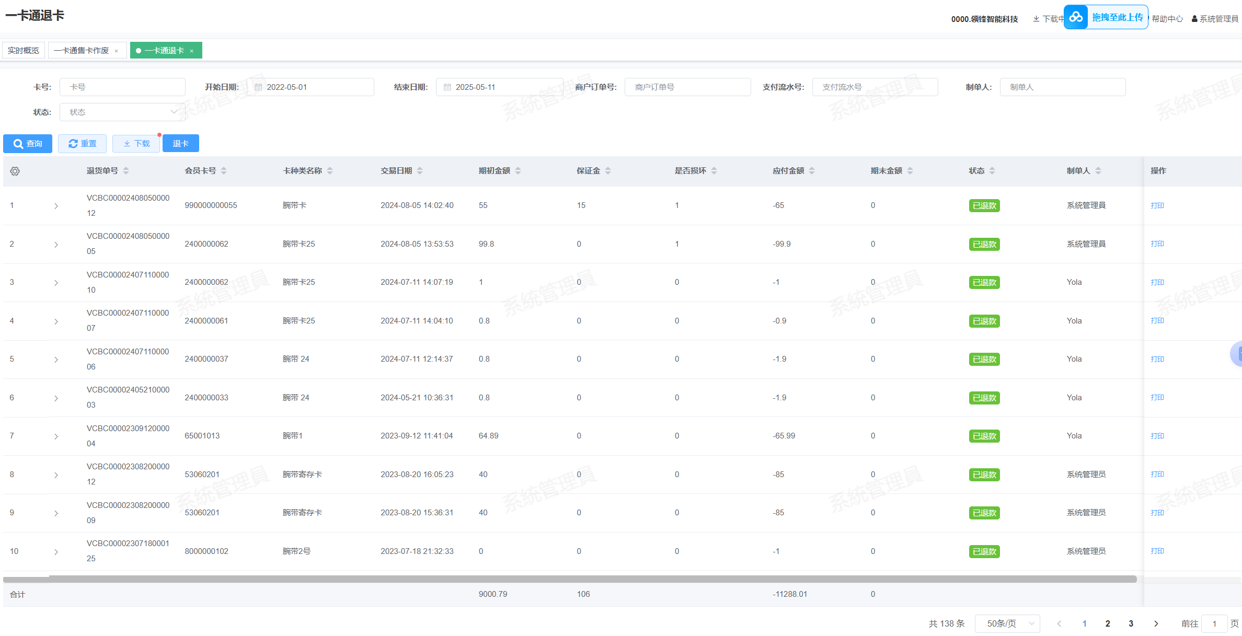Go to next page arrow
The image size is (1242, 636).
(1156, 623)
